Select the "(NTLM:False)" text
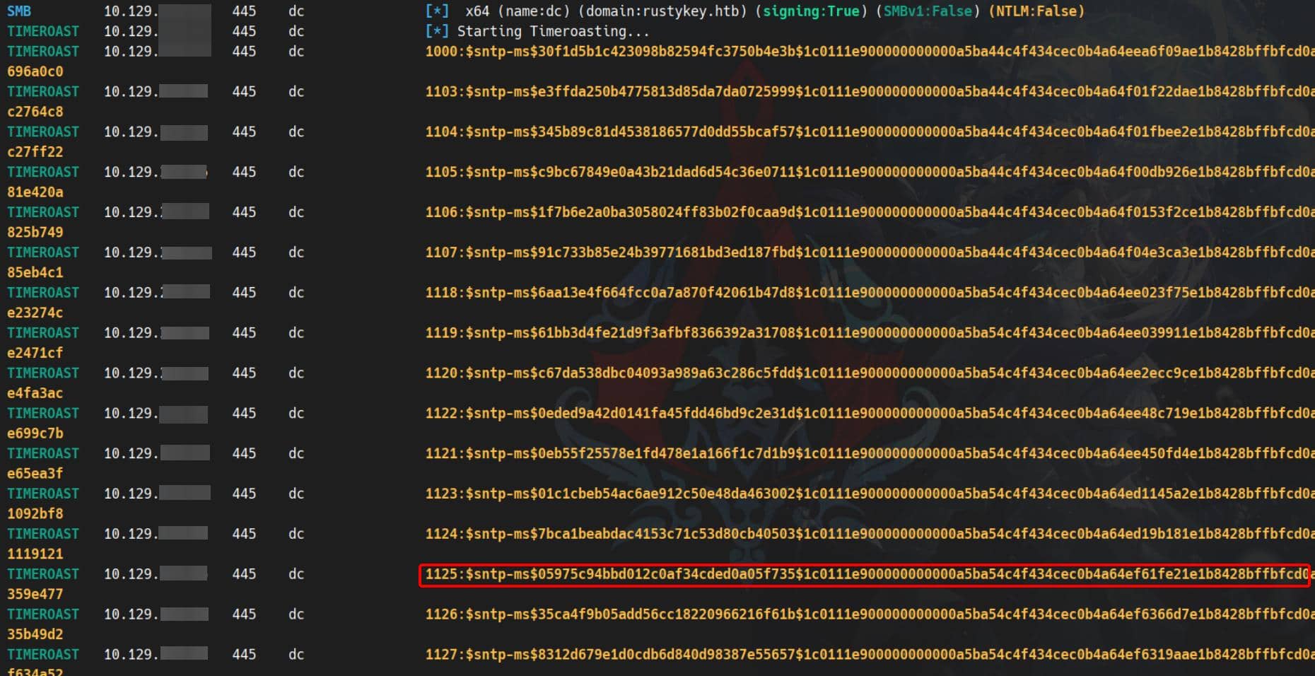1315x676 pixels. (1036, 11)
